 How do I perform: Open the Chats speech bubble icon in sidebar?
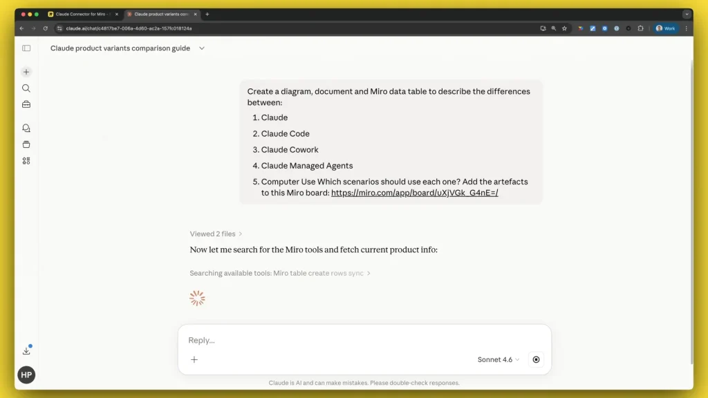(26, 128)
